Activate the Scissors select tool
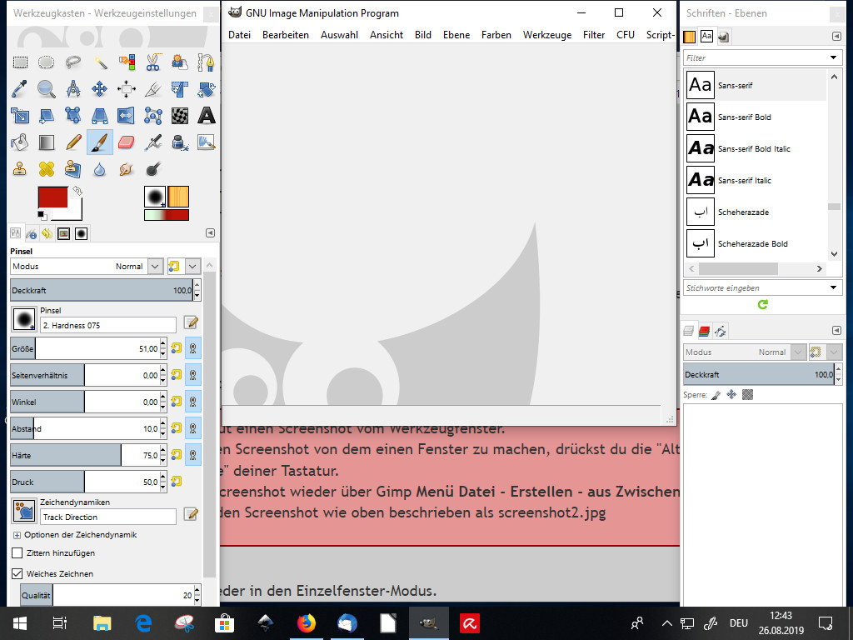 [x=153, y=62]
